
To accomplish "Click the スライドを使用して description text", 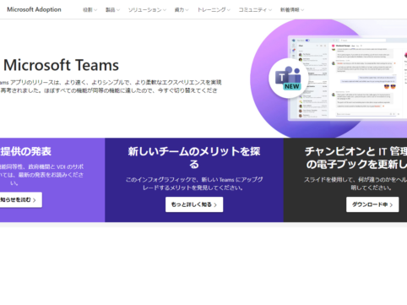I will pos(355,183).
